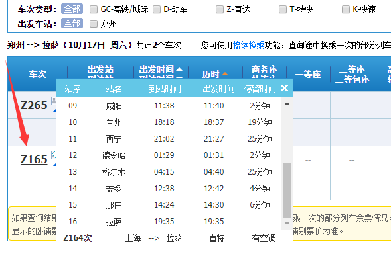Open the 接续换乘 link
Image resolution: width=391 pixels, height=254 pixels.
(249, 45)
